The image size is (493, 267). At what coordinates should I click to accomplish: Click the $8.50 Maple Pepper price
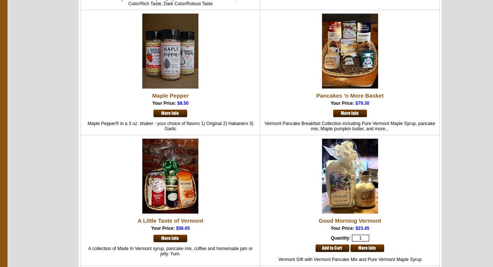(183, 103)
